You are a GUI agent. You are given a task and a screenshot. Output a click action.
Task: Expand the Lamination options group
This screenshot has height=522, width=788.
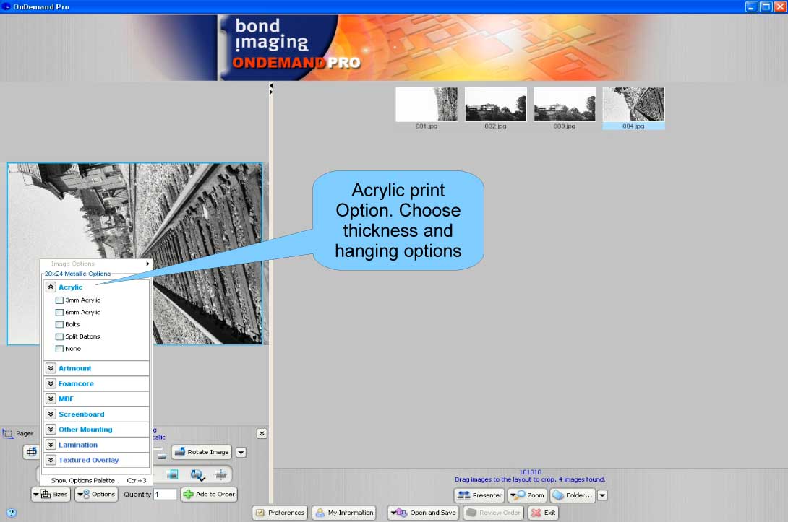click(51, 445)
